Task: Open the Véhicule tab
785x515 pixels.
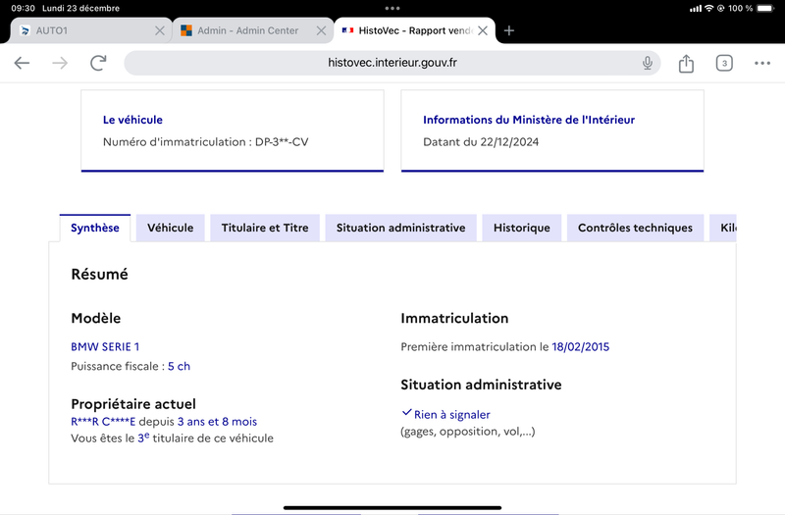Action: pos(170,229)
